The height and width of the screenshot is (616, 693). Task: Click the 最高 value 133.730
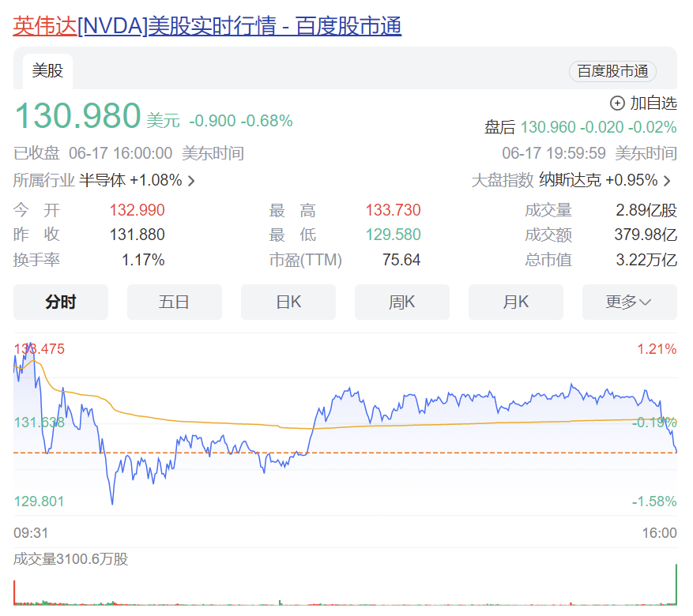click(x=393, y=210)
